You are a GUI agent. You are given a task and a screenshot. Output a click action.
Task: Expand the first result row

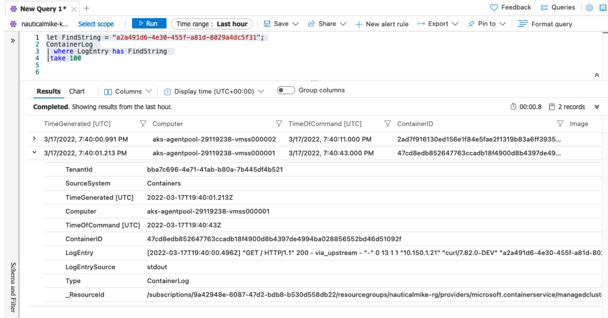34,139
